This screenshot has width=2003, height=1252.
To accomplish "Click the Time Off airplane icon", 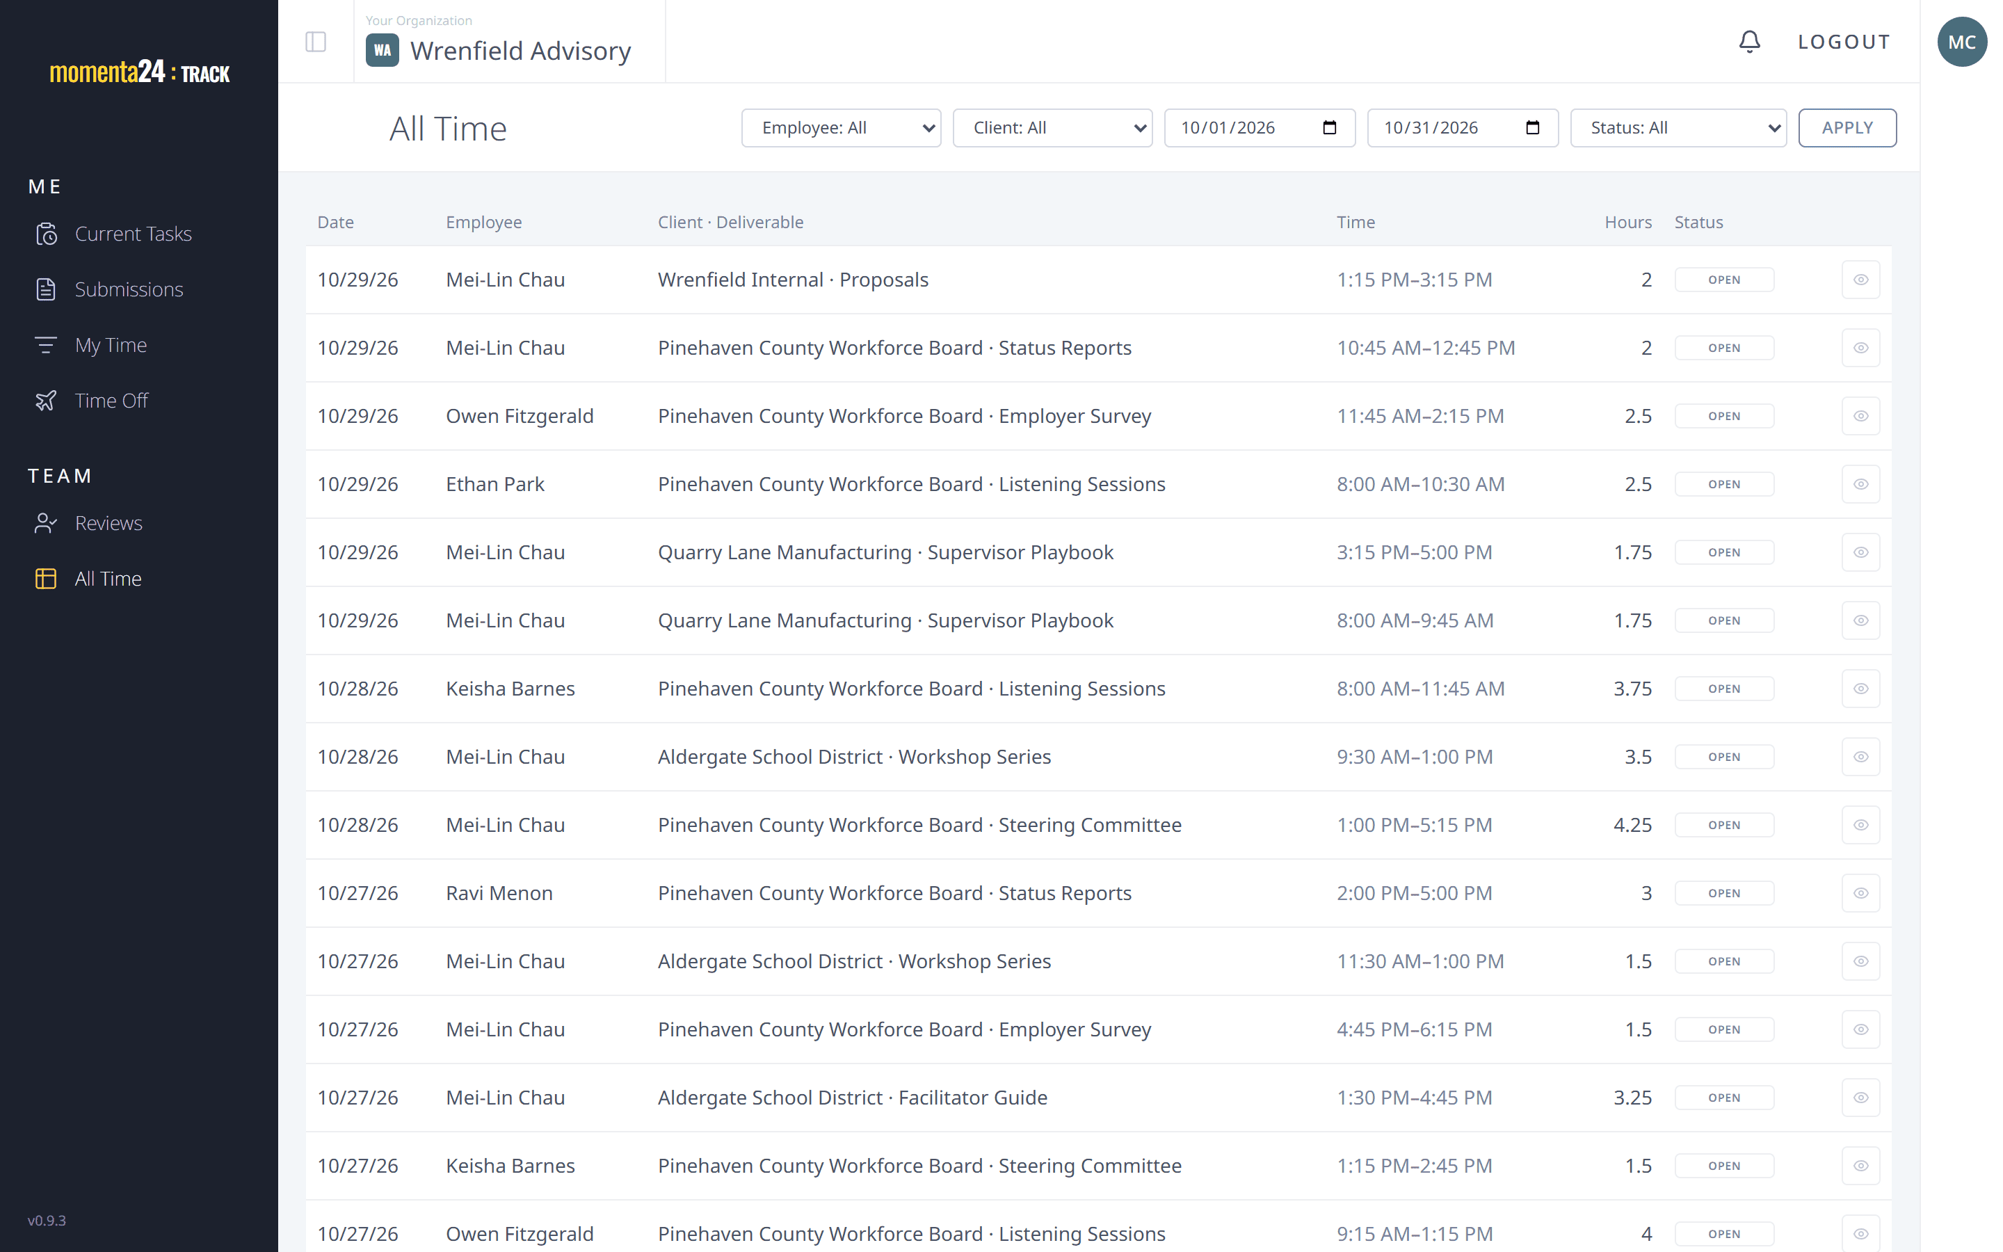I will [x=47, y=401].
